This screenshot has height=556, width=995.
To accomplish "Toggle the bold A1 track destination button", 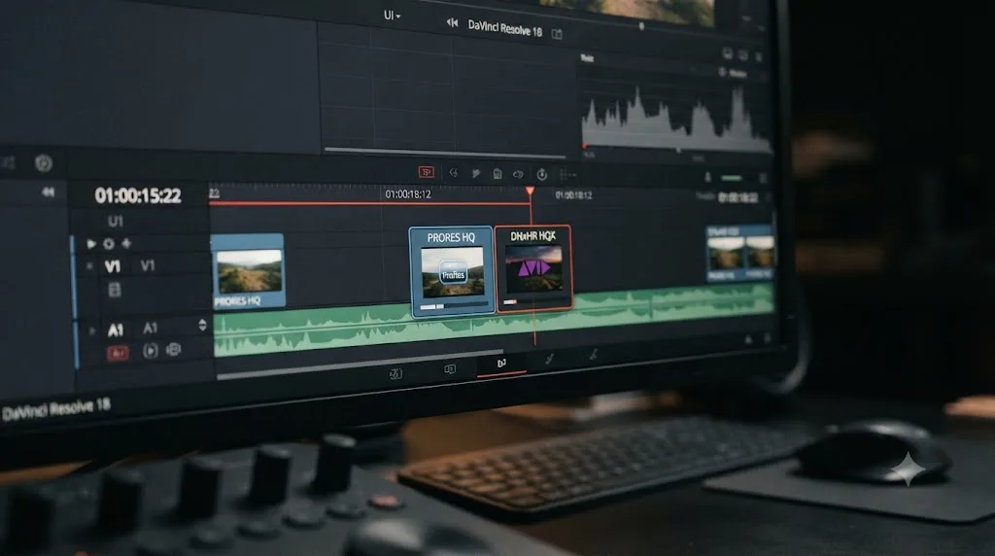I will point(115,330).
